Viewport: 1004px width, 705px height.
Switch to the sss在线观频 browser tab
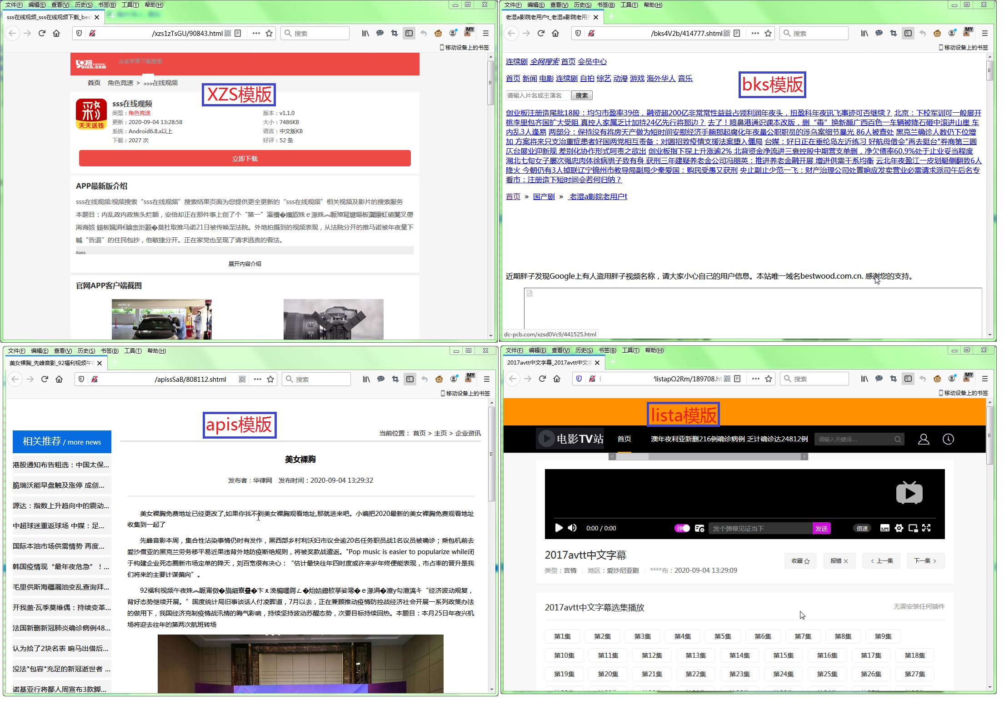50,17
